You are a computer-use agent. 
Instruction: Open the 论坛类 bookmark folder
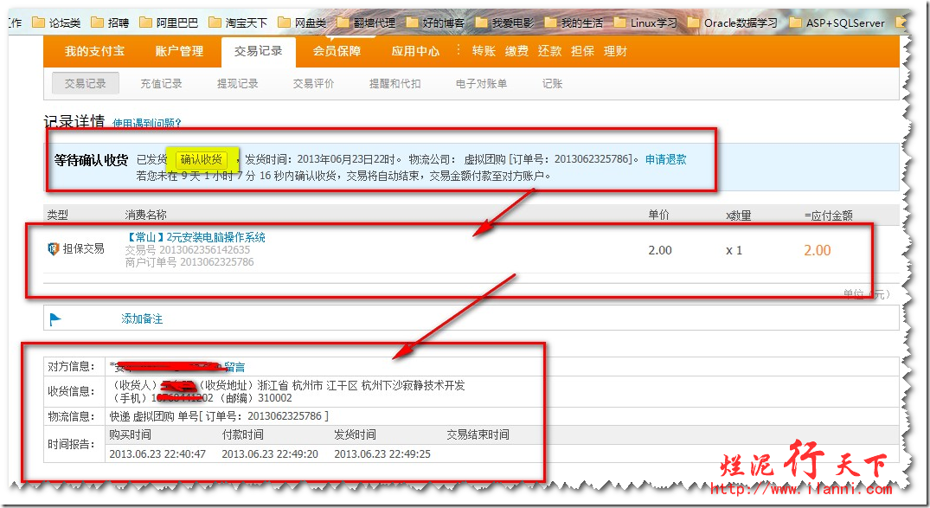(57, 23)
